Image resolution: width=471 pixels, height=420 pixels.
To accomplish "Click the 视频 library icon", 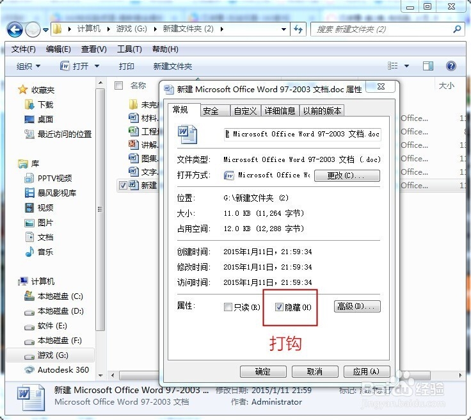I will pos(29,207).
